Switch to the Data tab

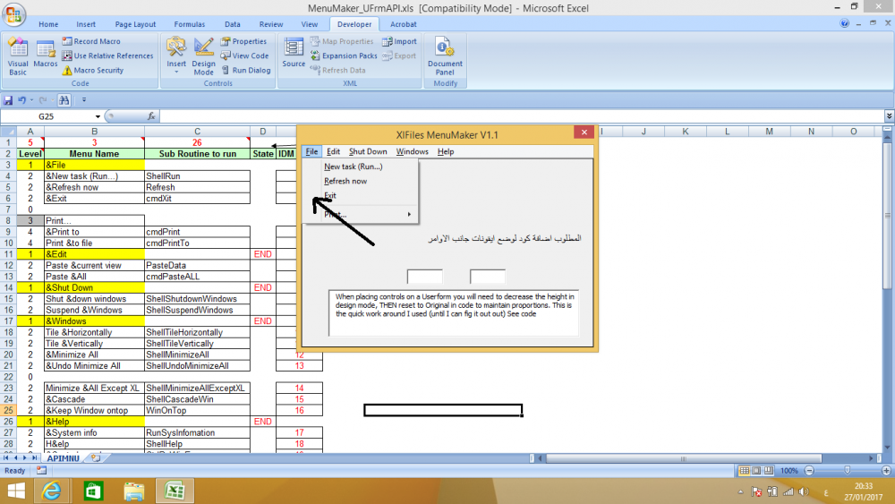click(233, 24)
